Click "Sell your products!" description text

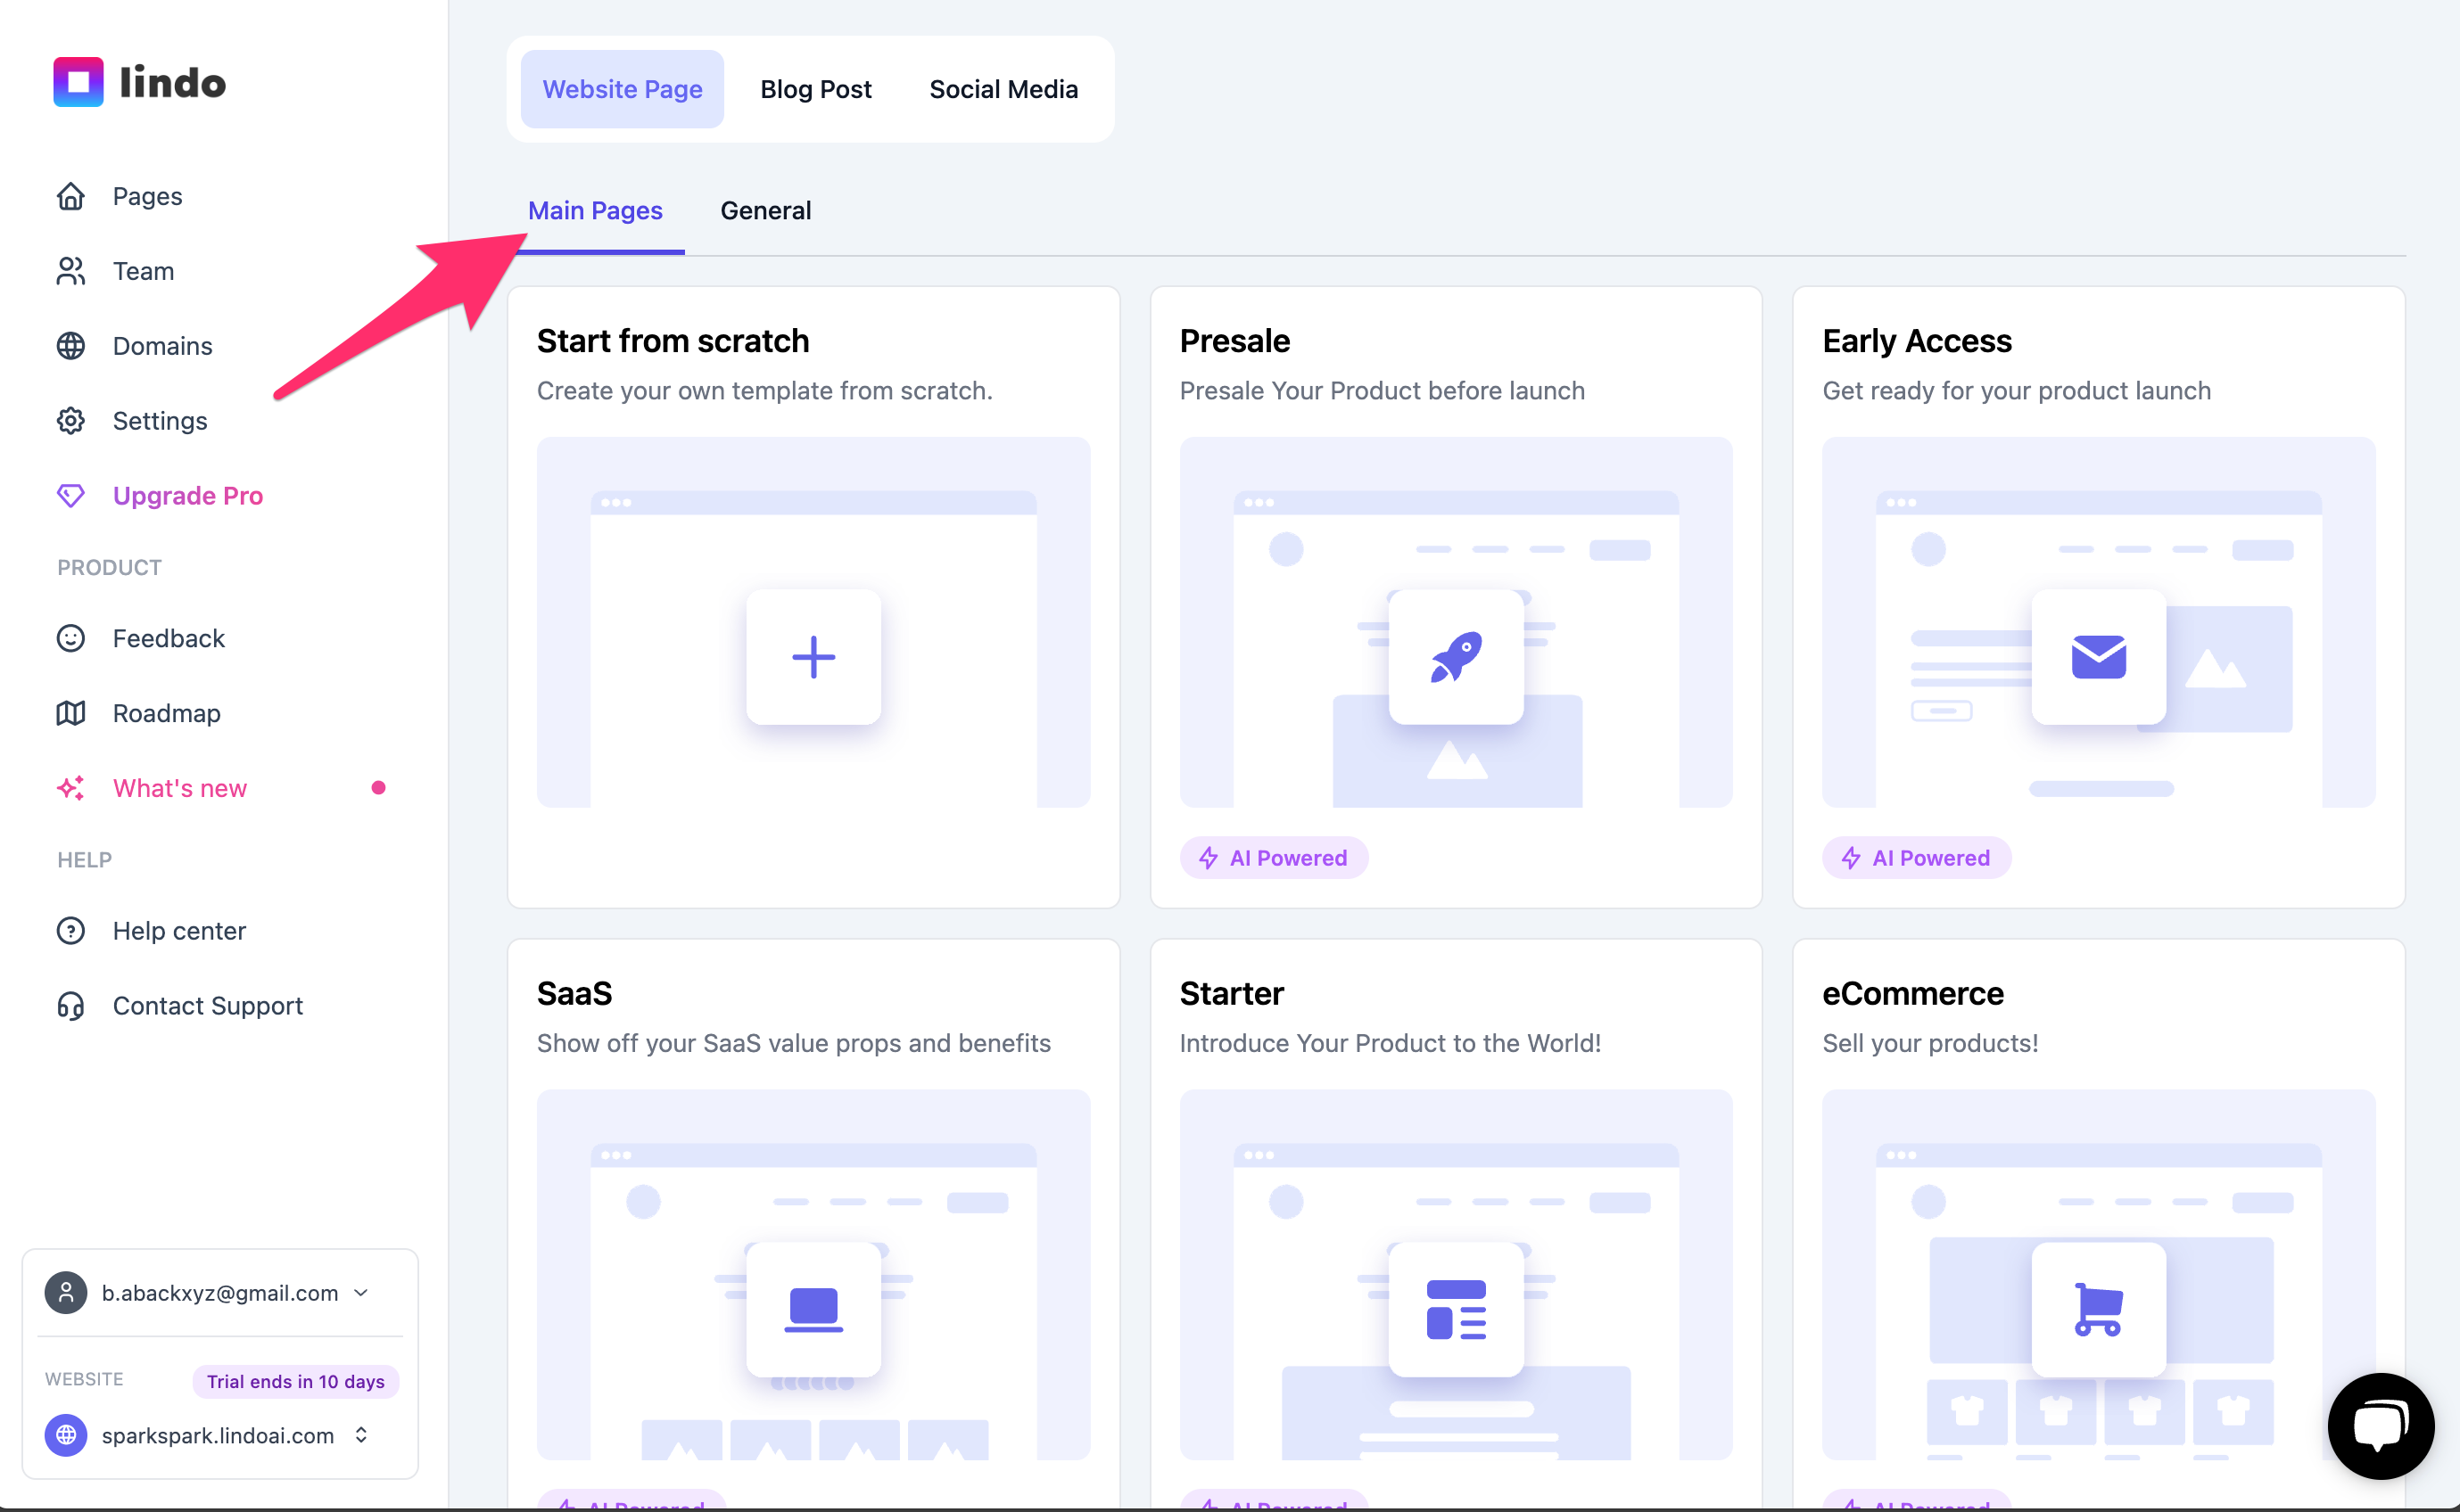point(1930,1043)
